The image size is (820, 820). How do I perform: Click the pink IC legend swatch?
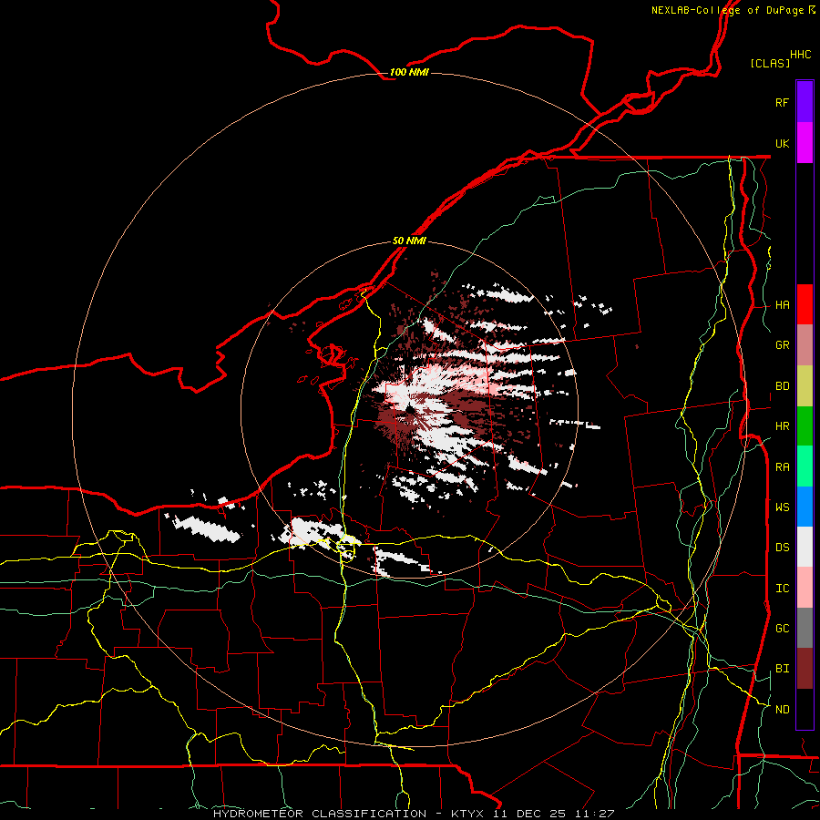click(805, 588)
